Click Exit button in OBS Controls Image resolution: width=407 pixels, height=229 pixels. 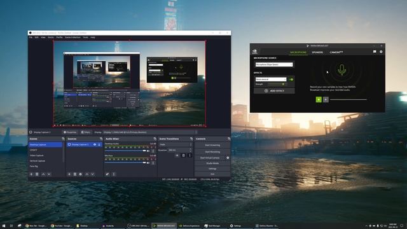[x=212, y=174]
